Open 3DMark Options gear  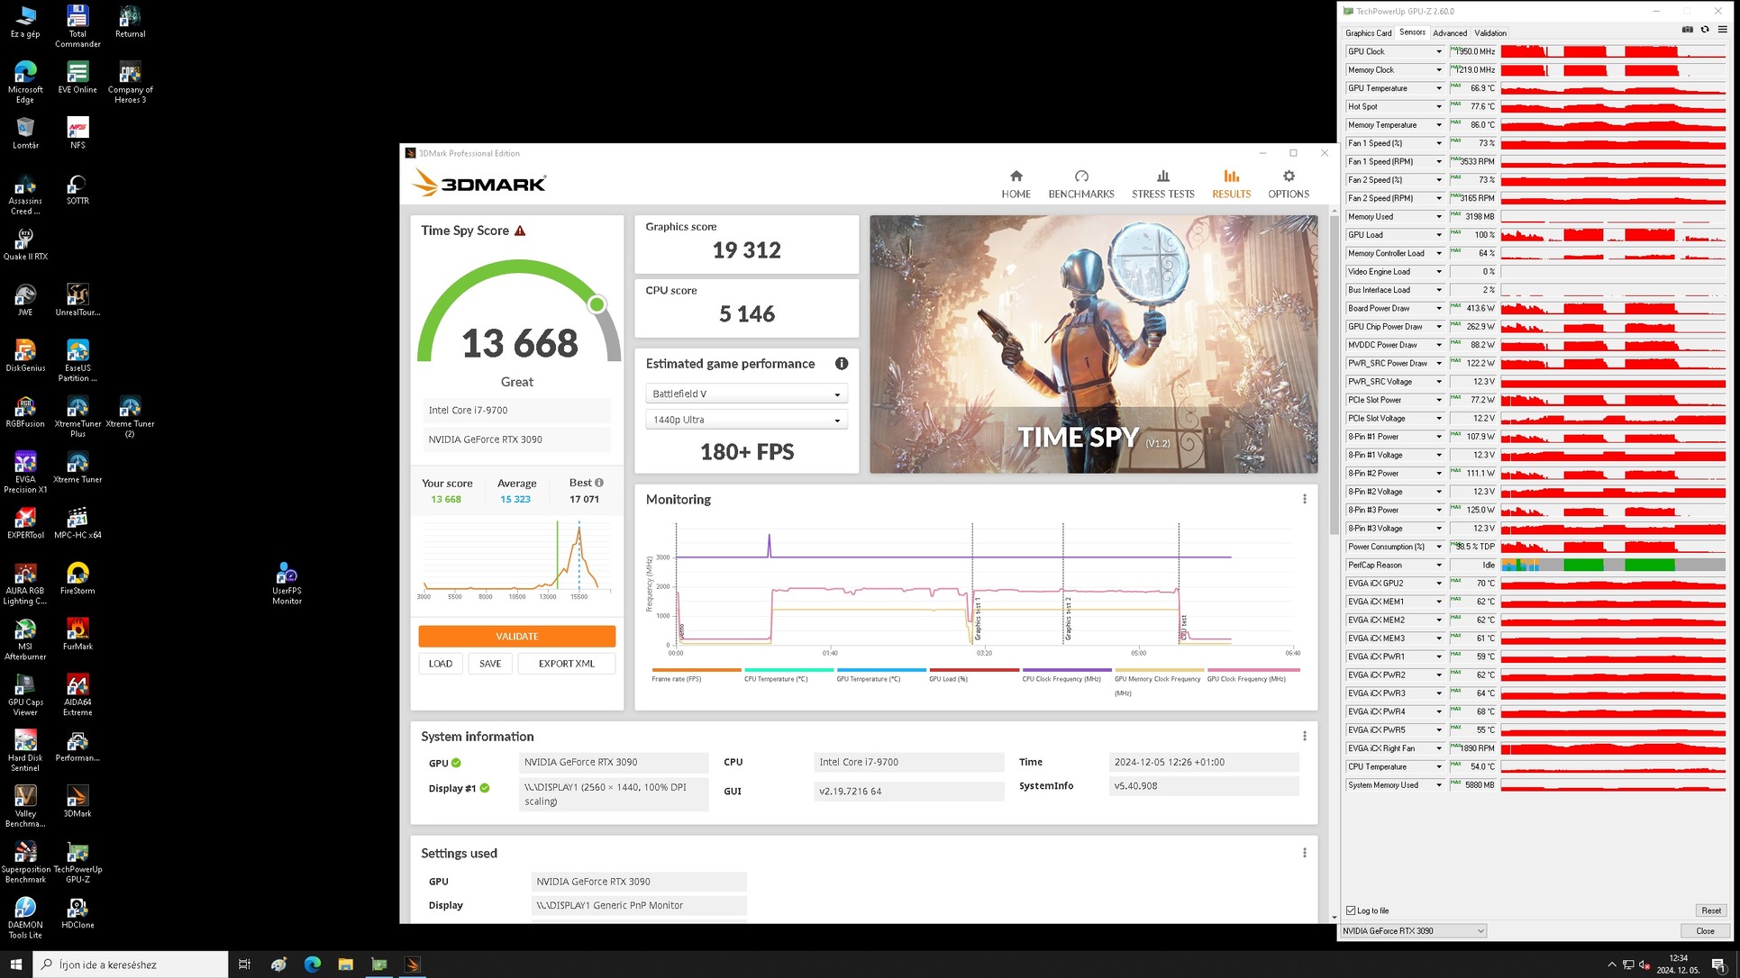[1288, 184]
